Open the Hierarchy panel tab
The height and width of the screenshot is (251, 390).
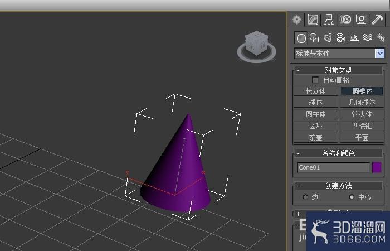(329, 20)
